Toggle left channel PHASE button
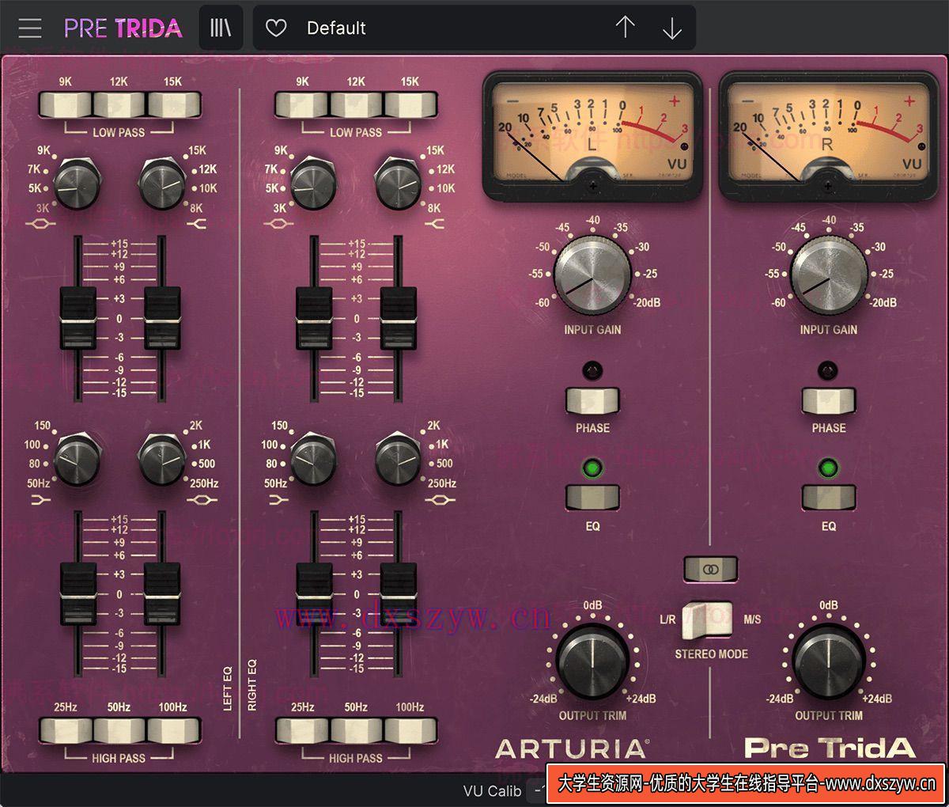Screen dimensions: 949x807 coord(592,400)
